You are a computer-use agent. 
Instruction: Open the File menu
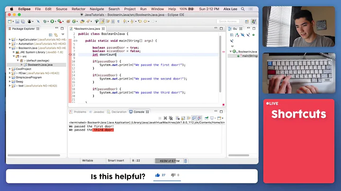38,9
